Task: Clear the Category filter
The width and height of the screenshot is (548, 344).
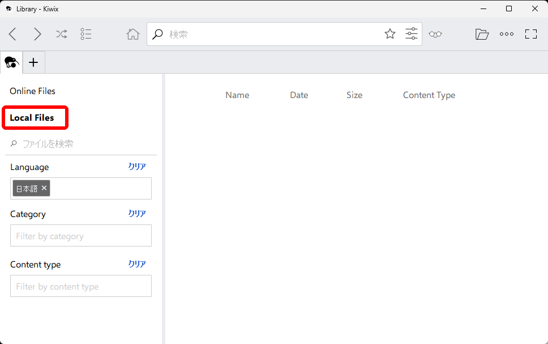Action: [x=137, y=214]
